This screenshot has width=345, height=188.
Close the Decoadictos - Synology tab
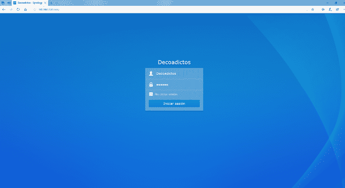click(45, 3)
